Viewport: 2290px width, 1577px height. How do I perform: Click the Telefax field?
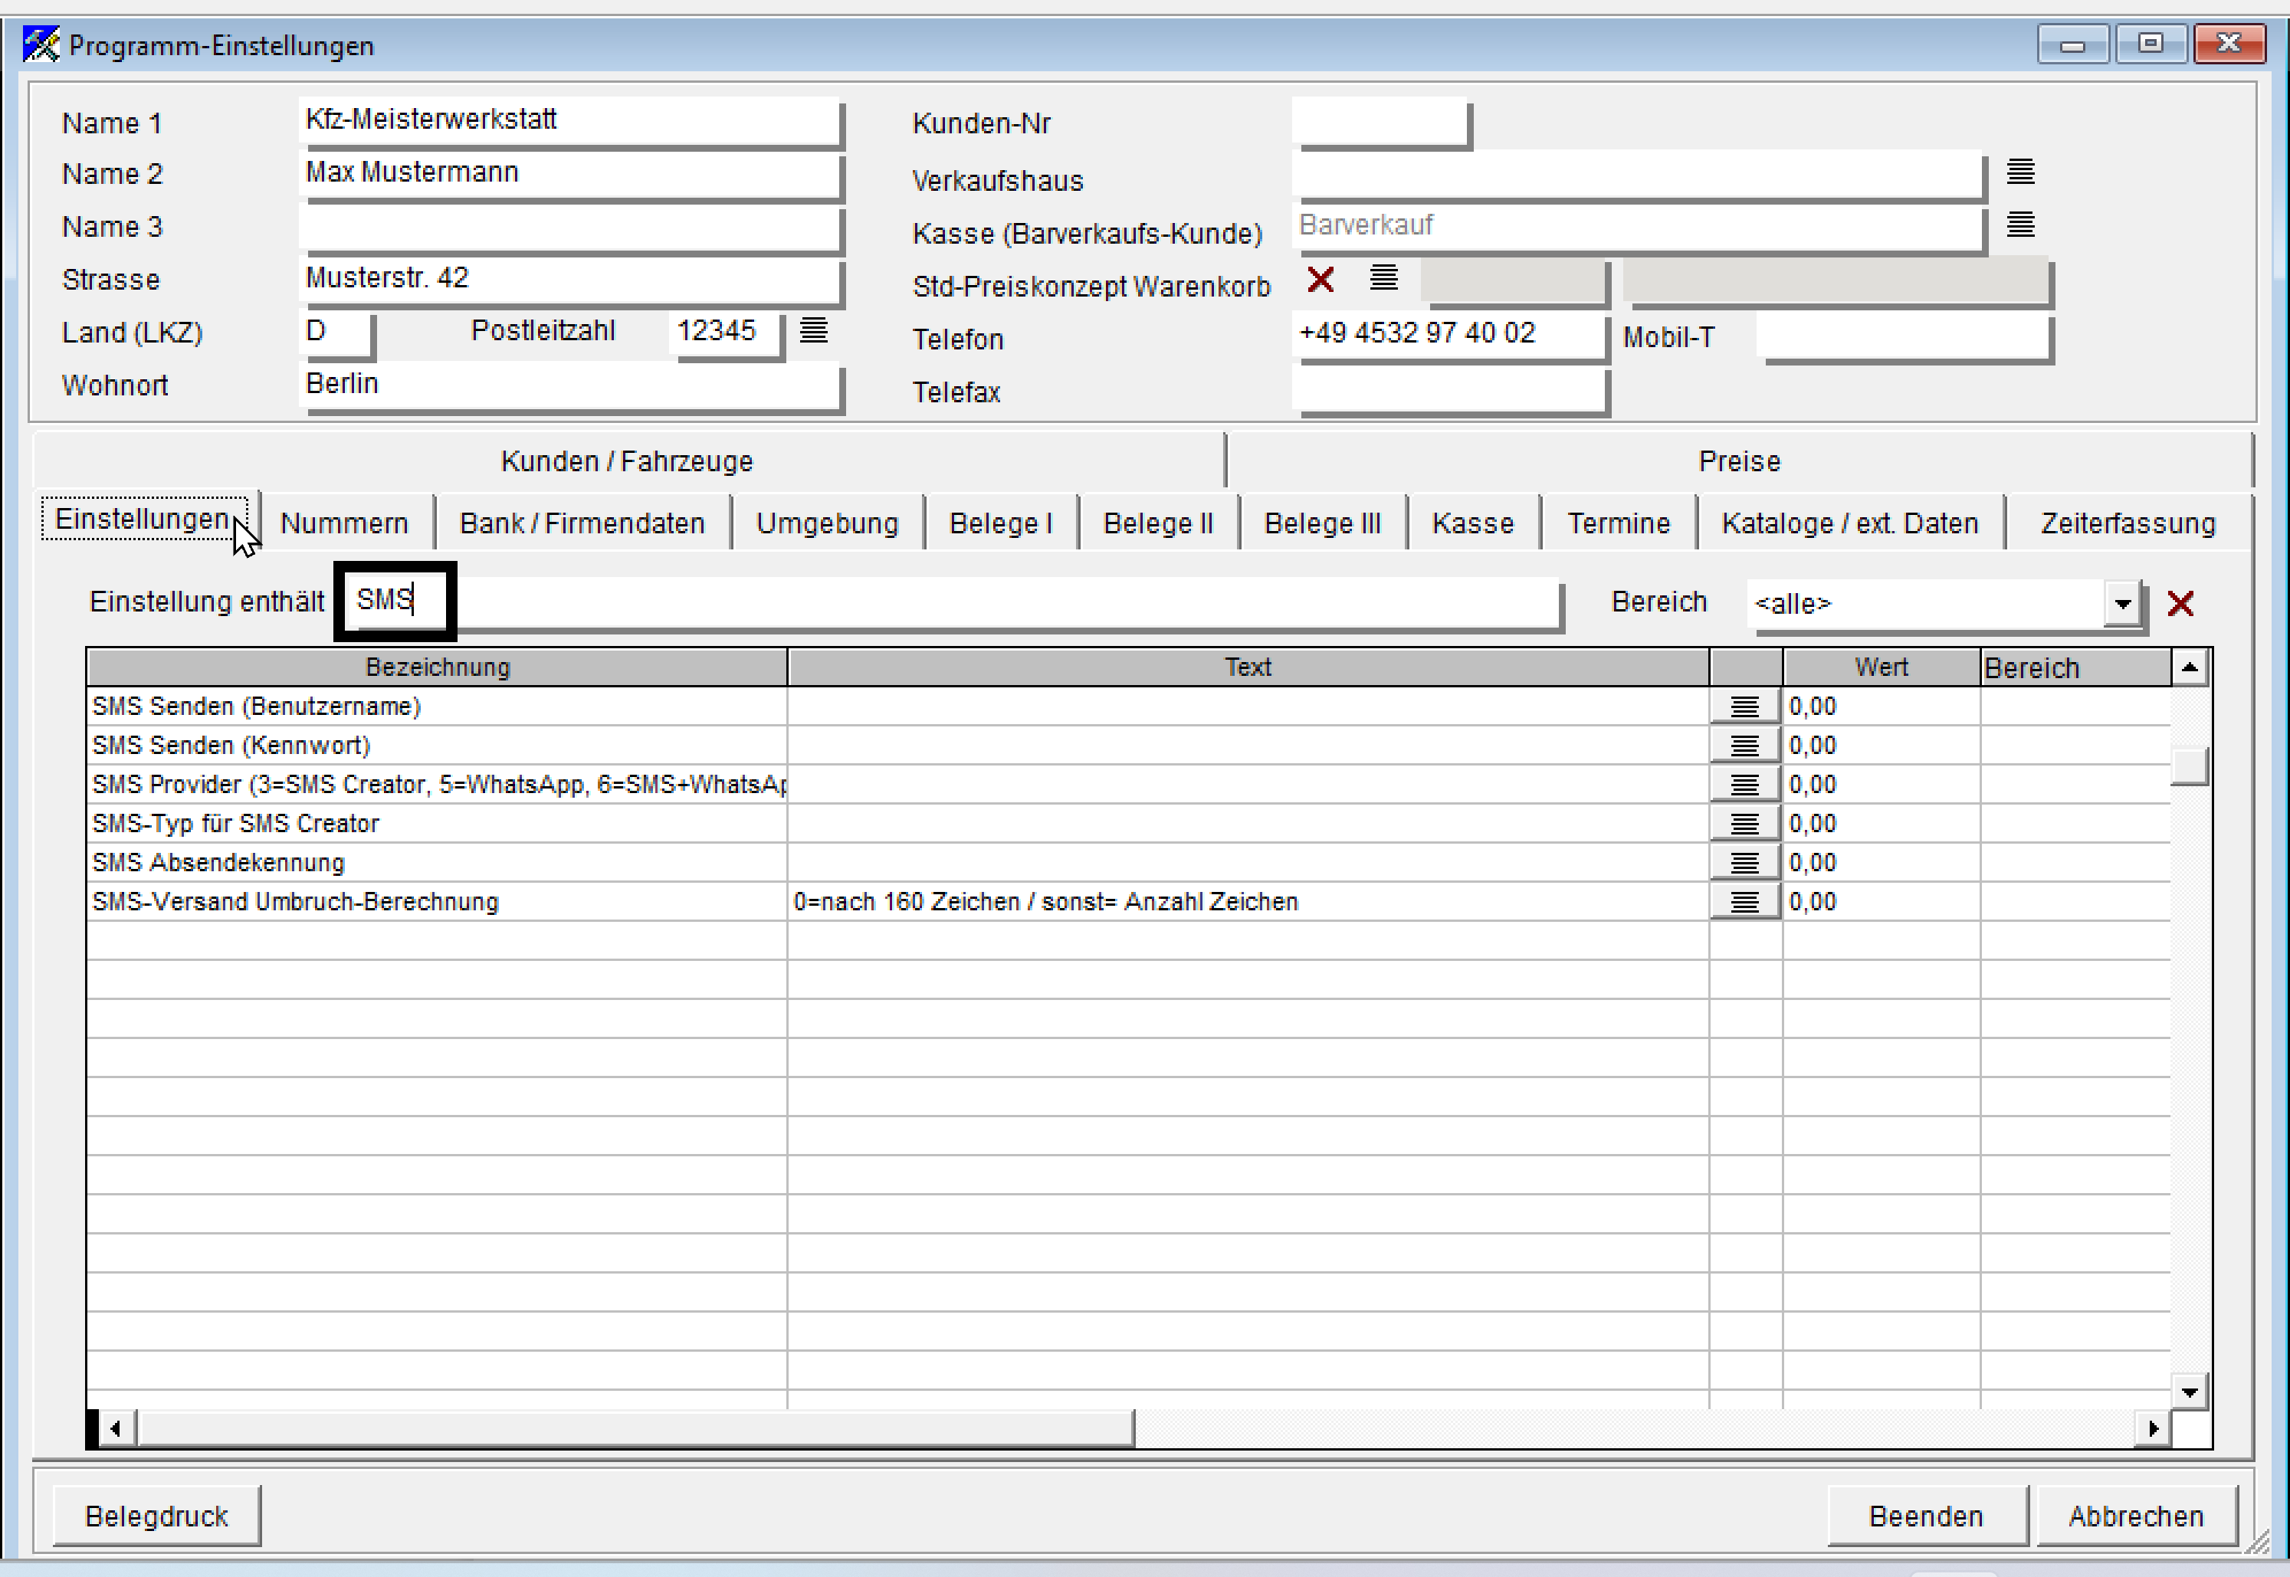1450,389
